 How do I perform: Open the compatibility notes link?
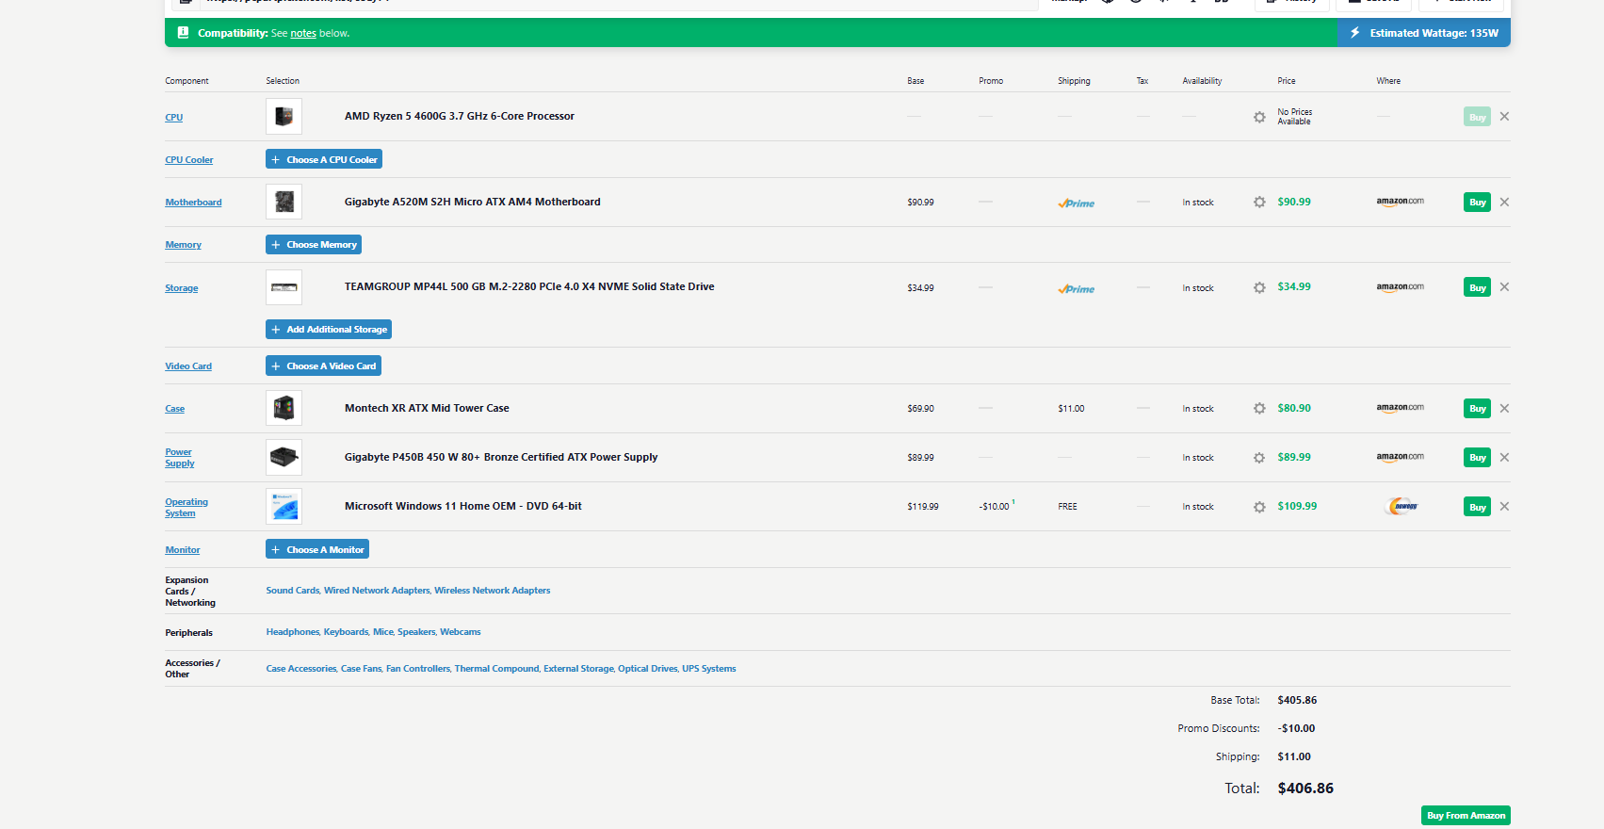[303, 33]
